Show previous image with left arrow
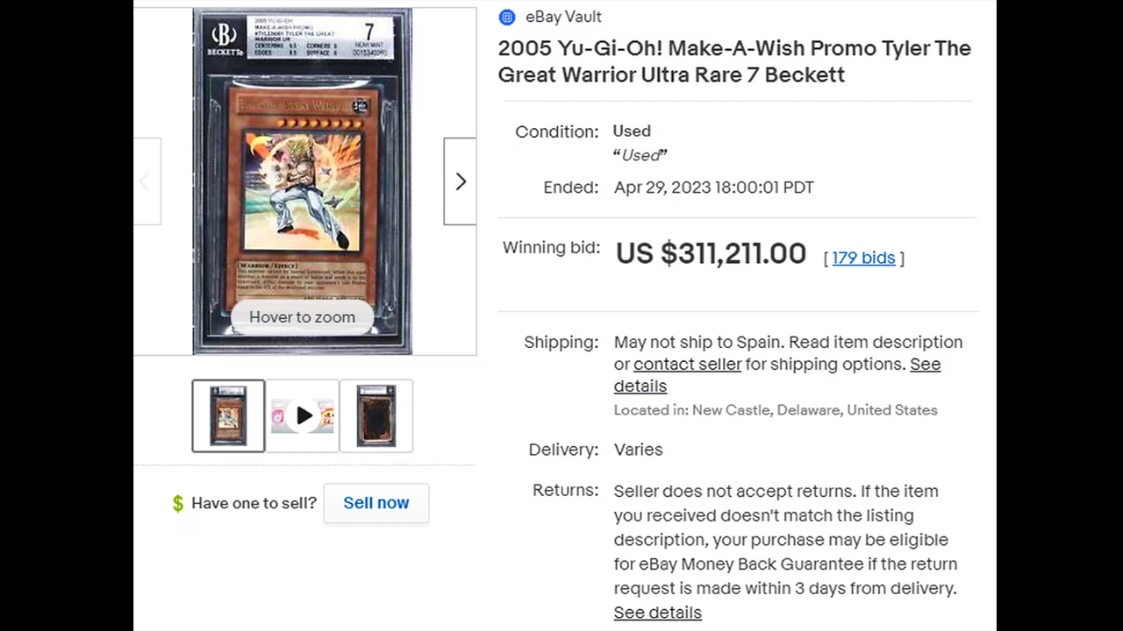 pos(147,181)
